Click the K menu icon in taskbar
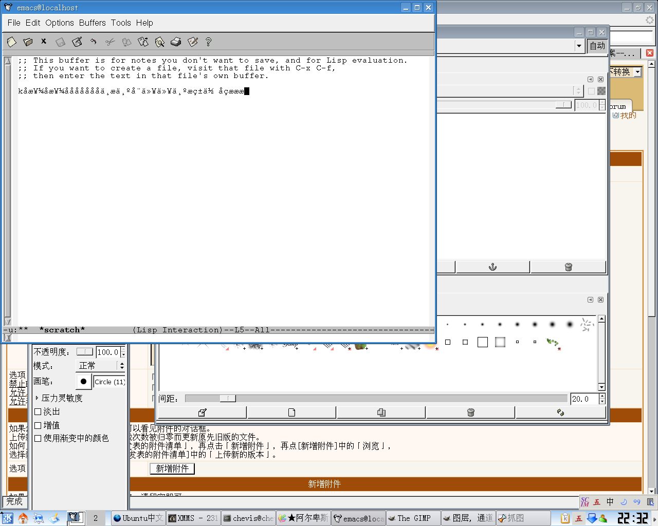Image resolution: width=658 pixels, height=526 pixels. 7,518
